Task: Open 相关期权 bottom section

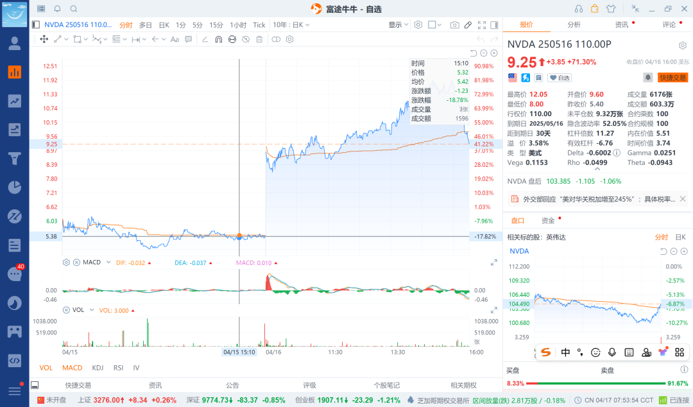Action: (464, 385)
